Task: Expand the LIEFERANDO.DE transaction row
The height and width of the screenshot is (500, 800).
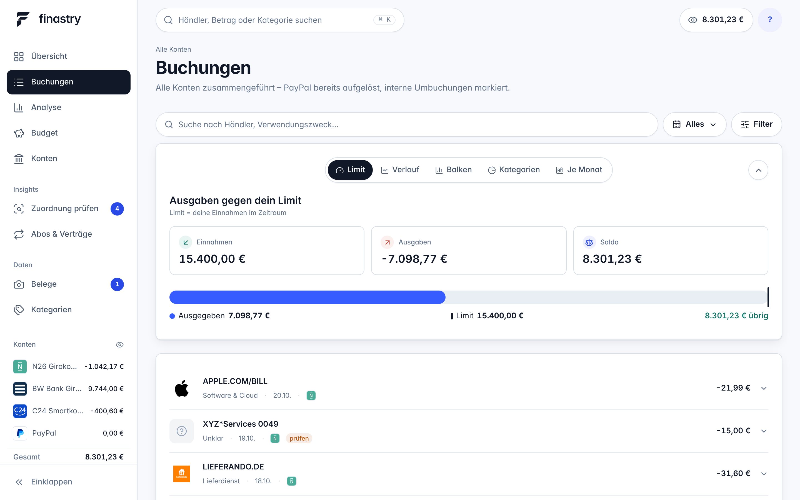Action: coord(764,474)
